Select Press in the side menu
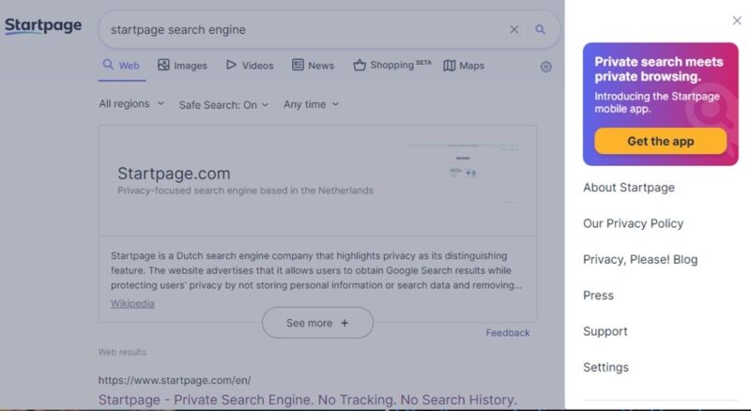751x411 pixels. [598, 295]
